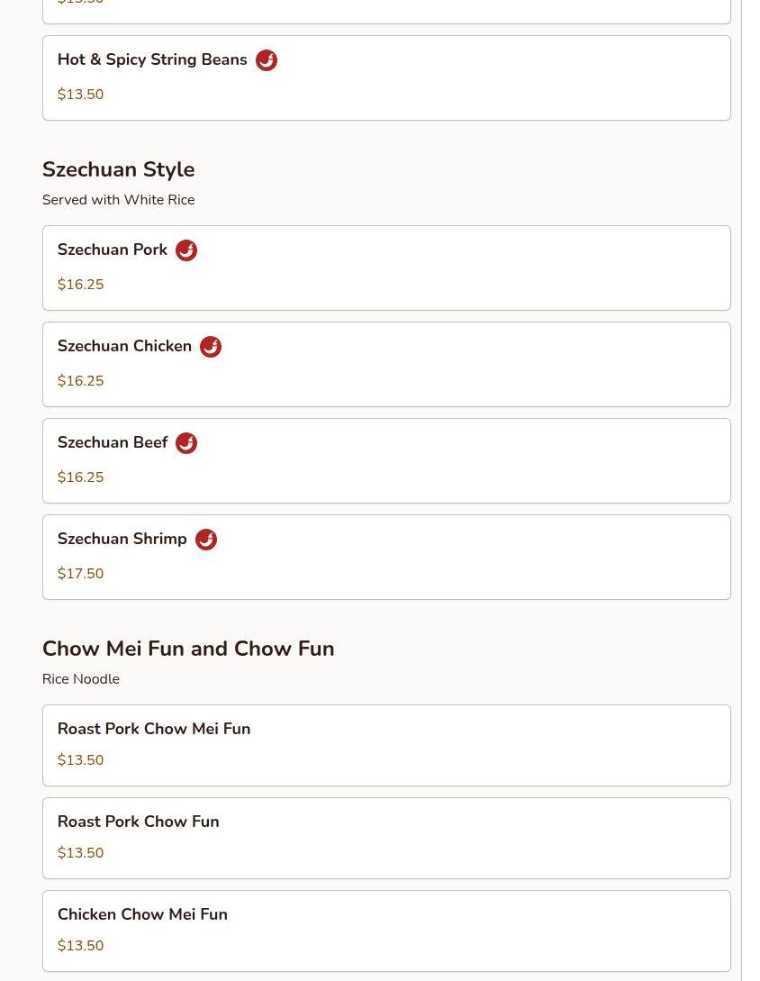Choose Szechuan Chicken dish name
Image resolution: width=760 pixels, height=981 pixels.
[124, 346]
